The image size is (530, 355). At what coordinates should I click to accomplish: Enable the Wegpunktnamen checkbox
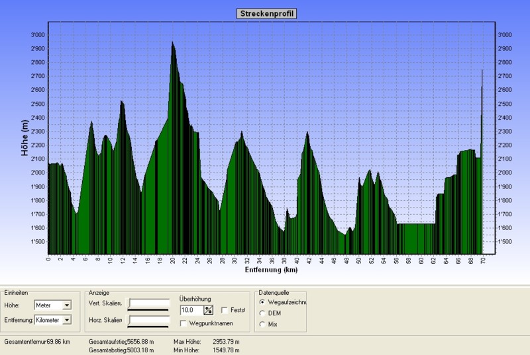point(184,323)
